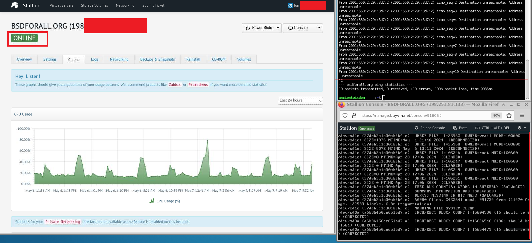The width and height of the screenshot is (532, 243).
Task: Open the Firefox hamburger menu
Action: [x=522, y=116]
